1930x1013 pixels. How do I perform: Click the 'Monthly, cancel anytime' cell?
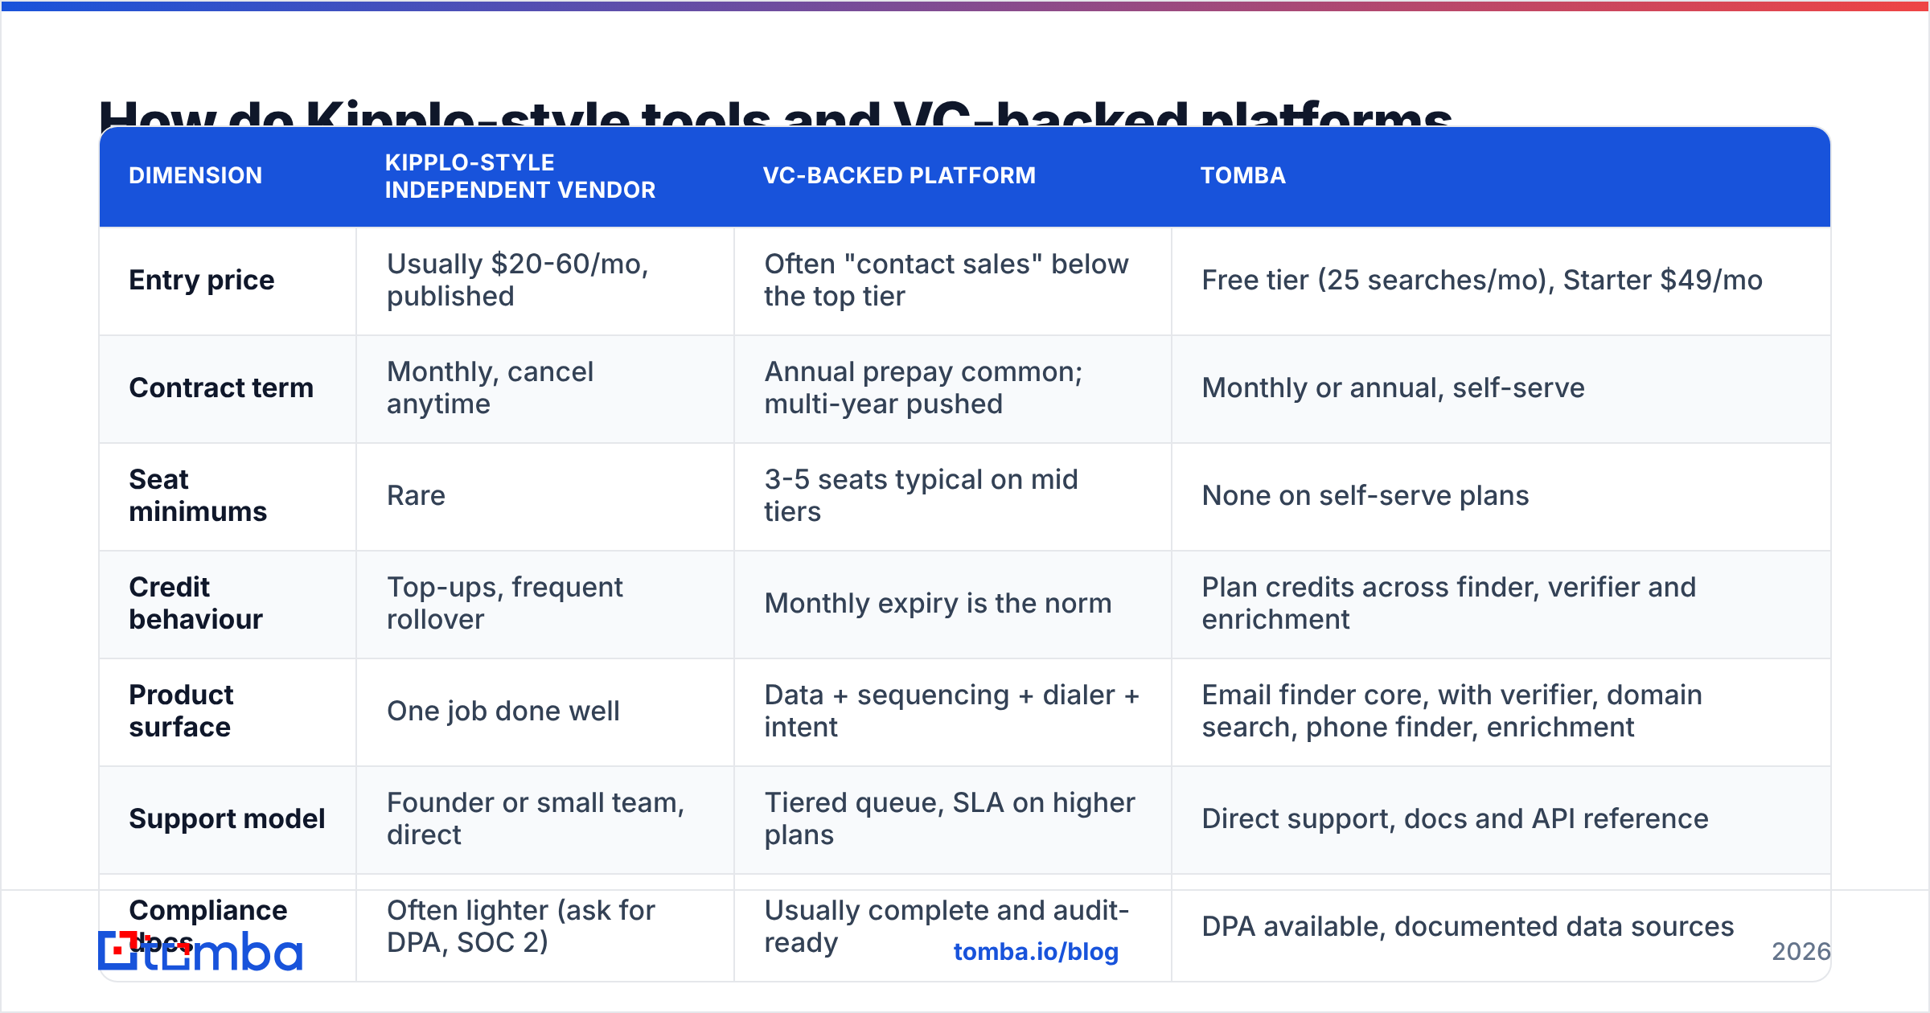coord(545,389)
